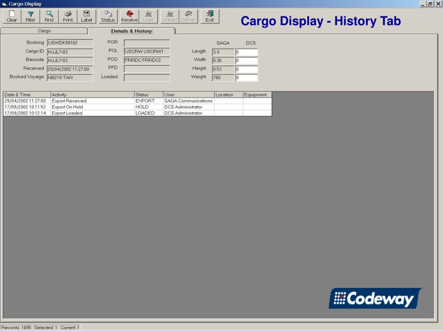Click the empty Loaded field

pyautogui.click(x=147, y=78)
